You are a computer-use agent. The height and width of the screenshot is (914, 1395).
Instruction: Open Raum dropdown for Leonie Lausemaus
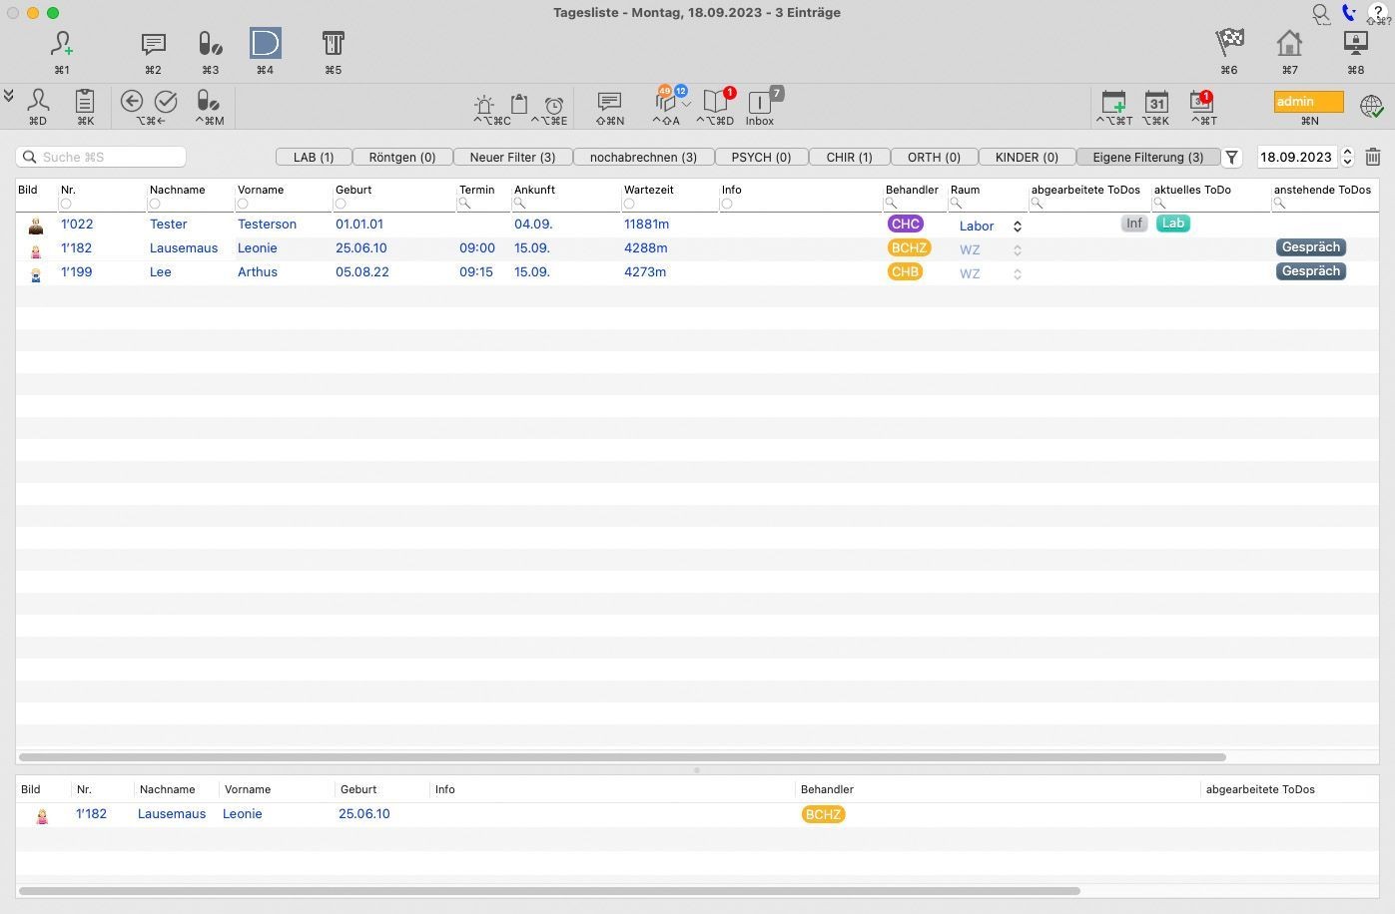[x=1017, y=250]
